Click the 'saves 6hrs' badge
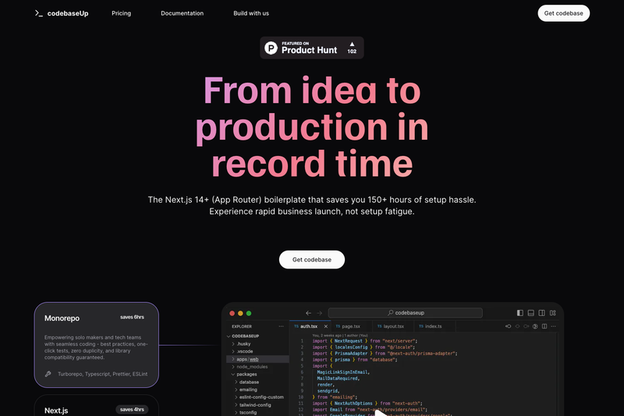The height and width of the screenshot is (416, 624). pos(132,318)
